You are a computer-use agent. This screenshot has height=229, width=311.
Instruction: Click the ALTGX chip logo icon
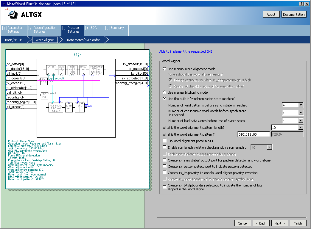pyautogui.click(x=12, y=14)
